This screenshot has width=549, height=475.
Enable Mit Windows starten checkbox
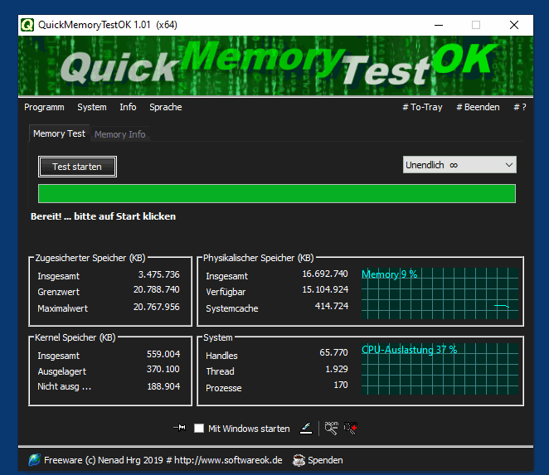tap(199, 428)
